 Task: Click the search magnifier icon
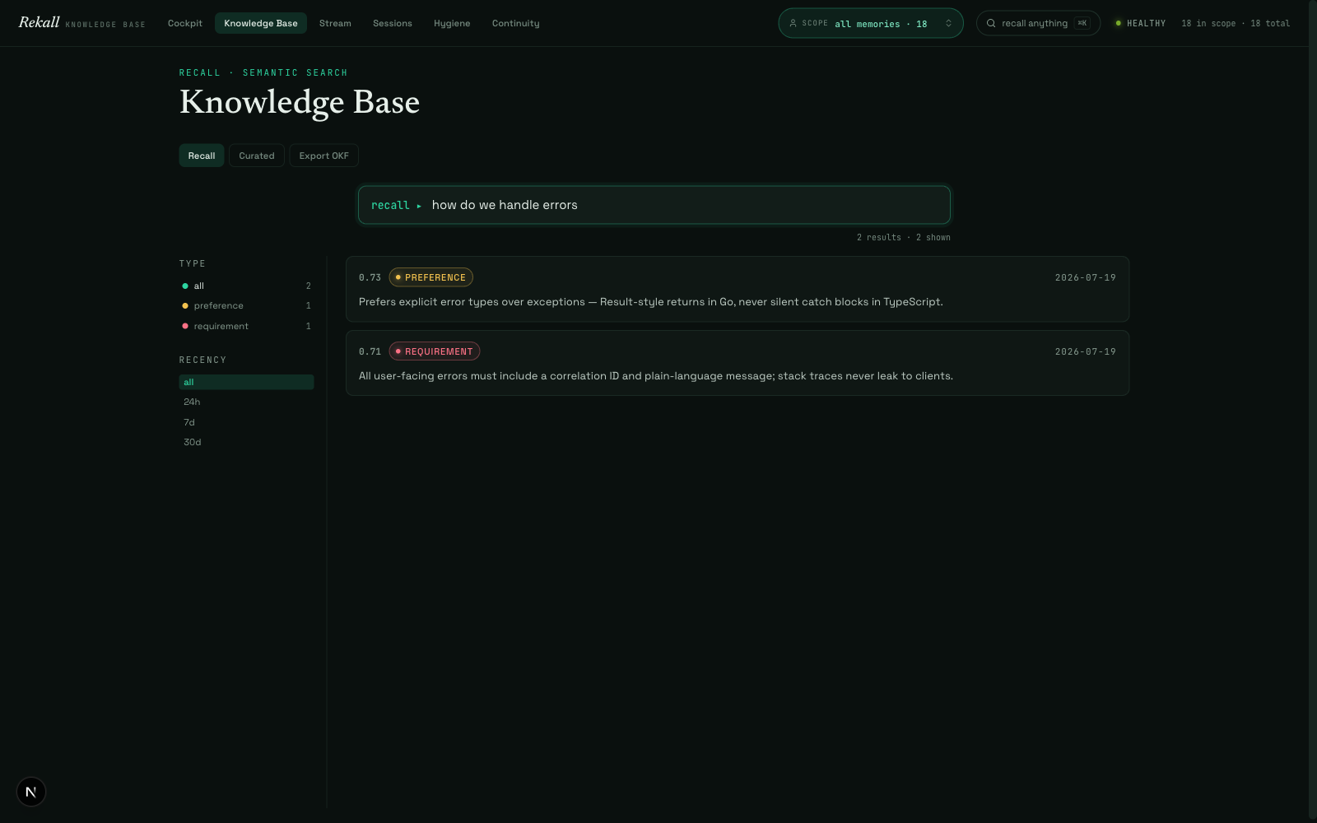[x=991, y=23]
